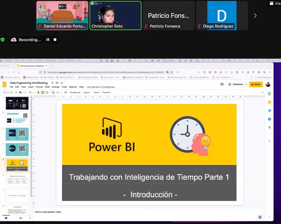Expand the Slideshow options dropdown arrow

[x=246, y=84]
